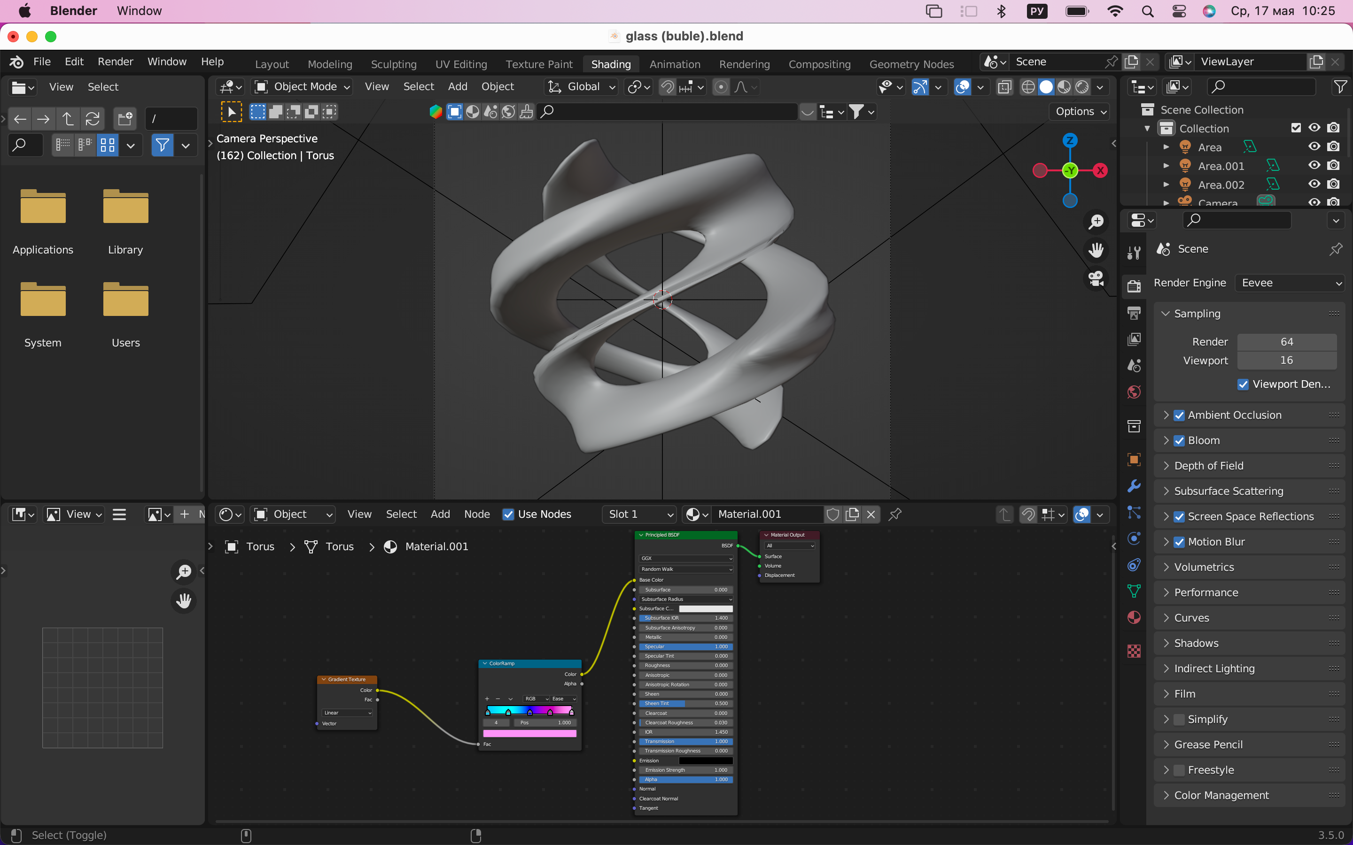The image size is (1353, 845).
Task: Open World Properties in the properties sidebar
Action: [x=1134, y=392]
